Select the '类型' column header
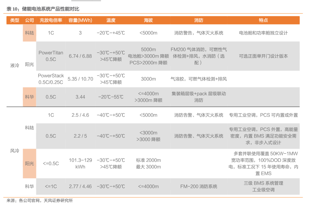The height and width of the screenshot is (204, 310). tap(15, 20)
